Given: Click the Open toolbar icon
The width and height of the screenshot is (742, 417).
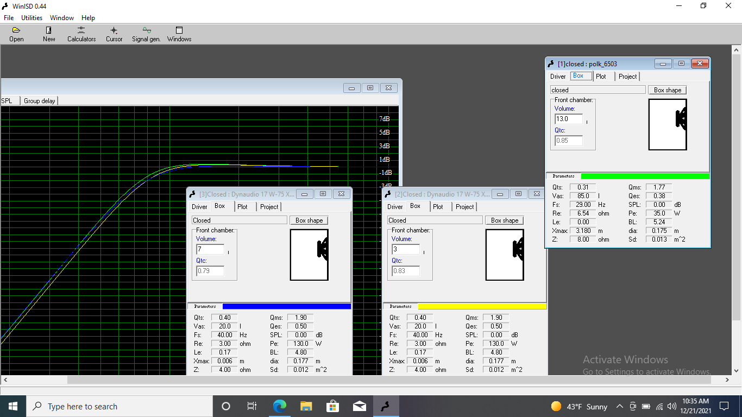Looking at the screenshot, I should [16, 34].
